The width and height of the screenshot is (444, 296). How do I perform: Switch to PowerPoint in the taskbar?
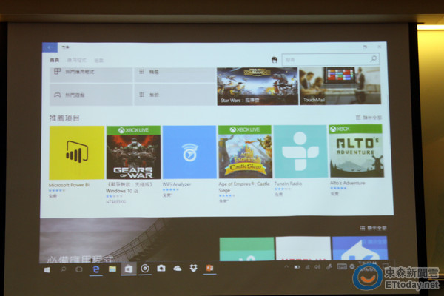point(209,268)
